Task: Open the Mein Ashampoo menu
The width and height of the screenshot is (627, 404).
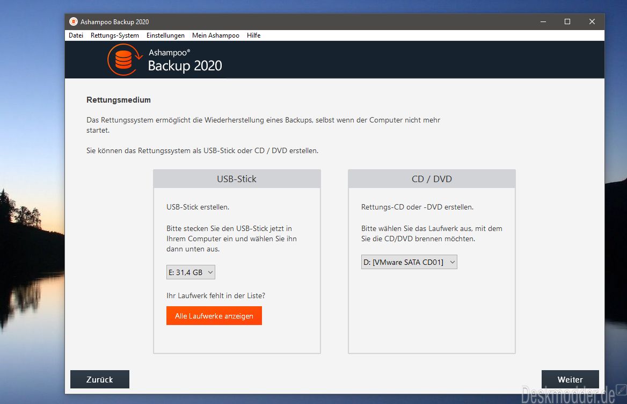Action: pos(216,35)
